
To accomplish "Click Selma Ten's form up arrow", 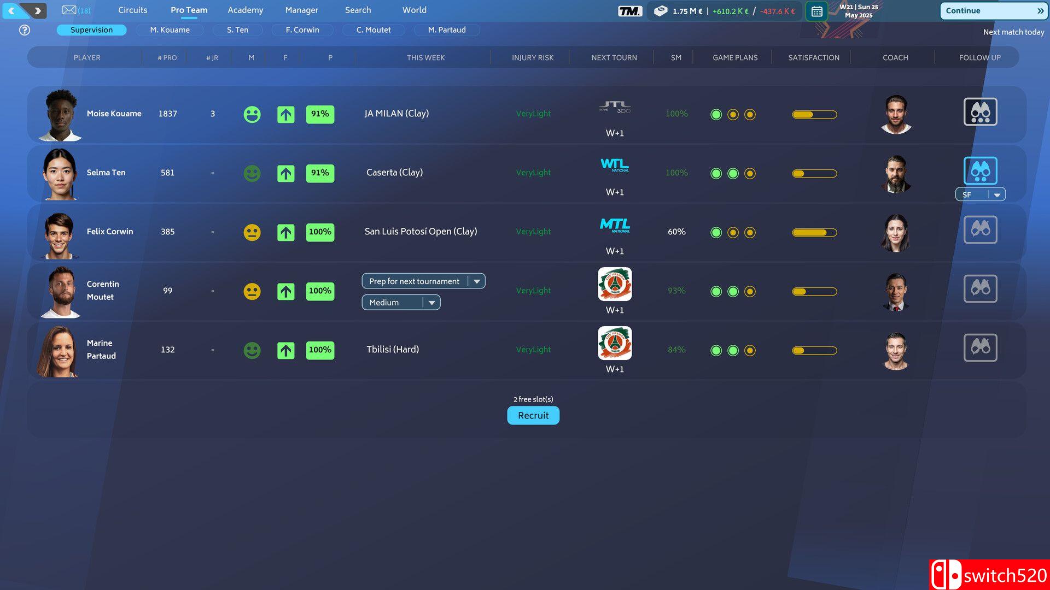I will pyautogui.click(x=286, y=174).
